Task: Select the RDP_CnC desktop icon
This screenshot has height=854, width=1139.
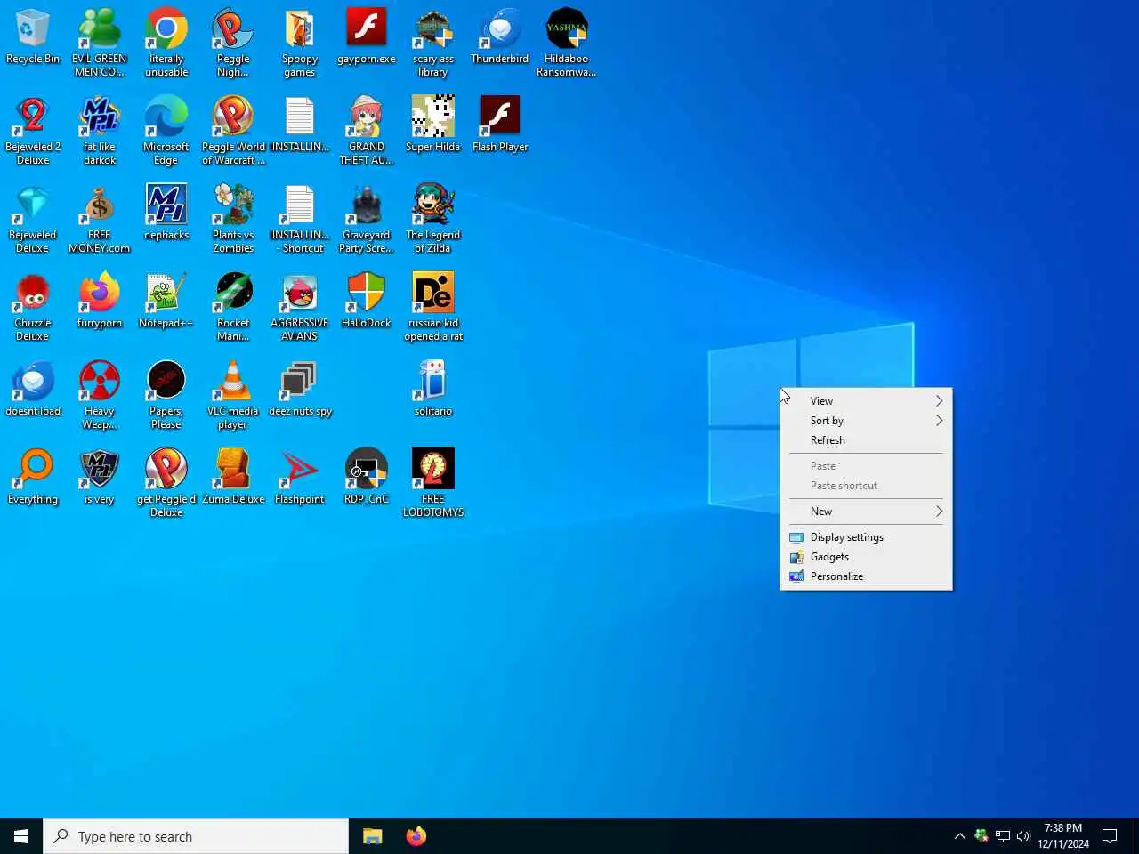Action: (367, 478)
